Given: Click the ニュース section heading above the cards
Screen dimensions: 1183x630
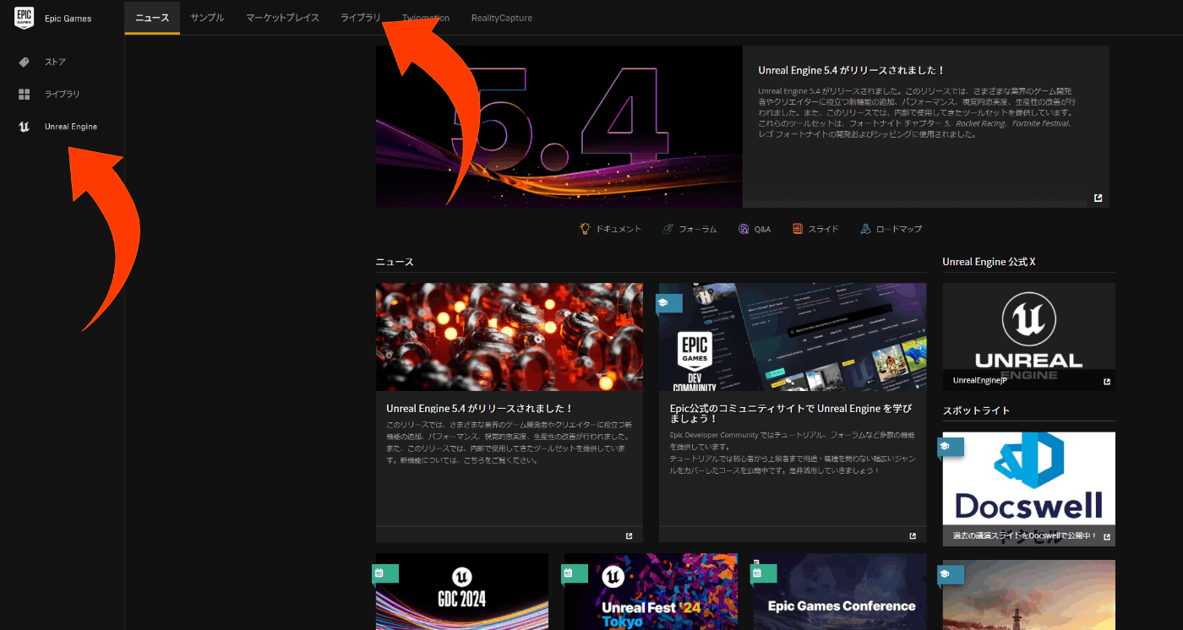Looking at the screenshot, I should coord(395,262).
